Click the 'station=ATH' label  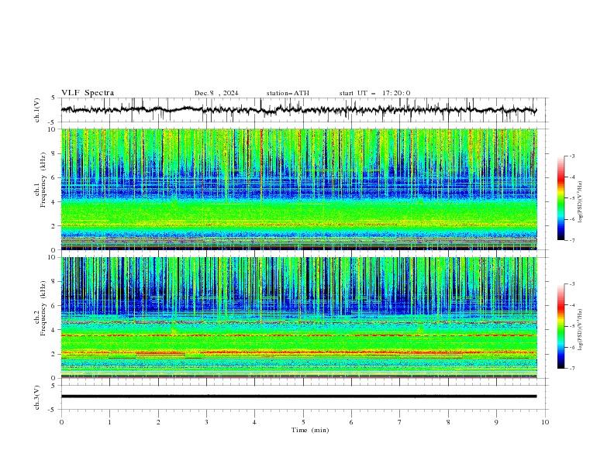[288, 93]
